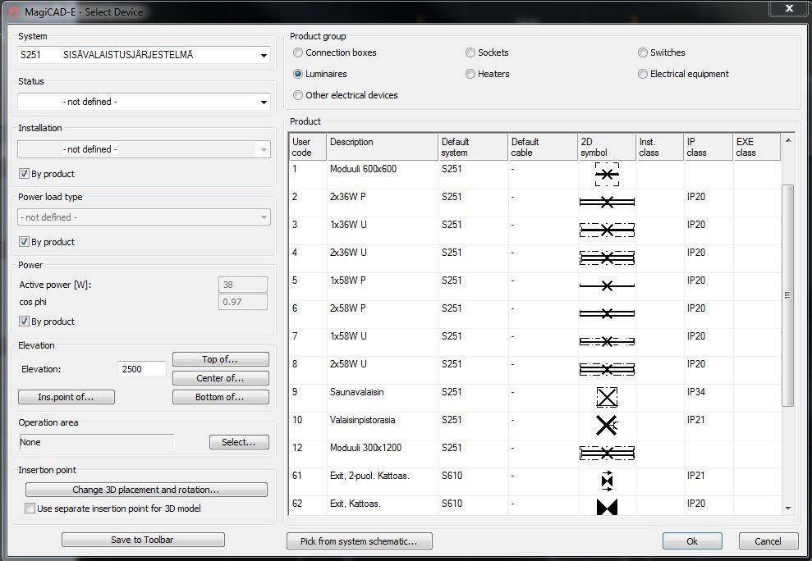Close the Select Device dialog
Screen dimensions: 812x561
pyautogui.click(x=789, y=9)
